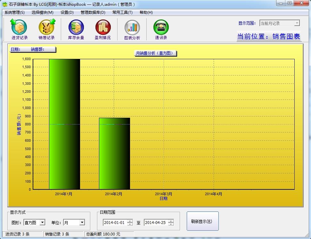Image resolution: width=311 pixels, height=239 pixels.
Task: Expand the 图形 chart type dropdown
Action: [42, 222]
